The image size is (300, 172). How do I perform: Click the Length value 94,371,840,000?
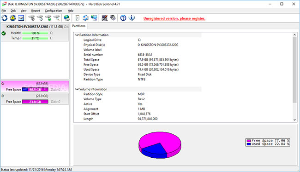148,119
